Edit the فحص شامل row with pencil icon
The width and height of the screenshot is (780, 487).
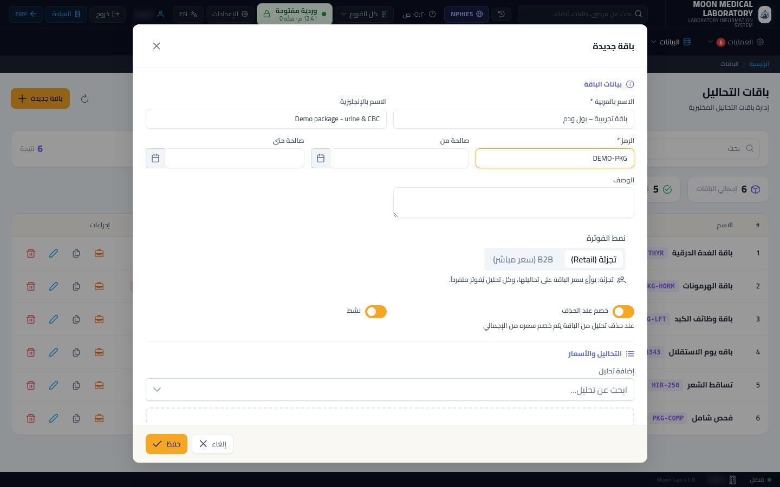pos(54,418)
